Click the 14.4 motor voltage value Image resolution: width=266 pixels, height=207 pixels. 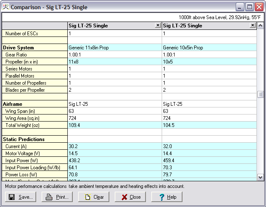click(x=167, y=153)
